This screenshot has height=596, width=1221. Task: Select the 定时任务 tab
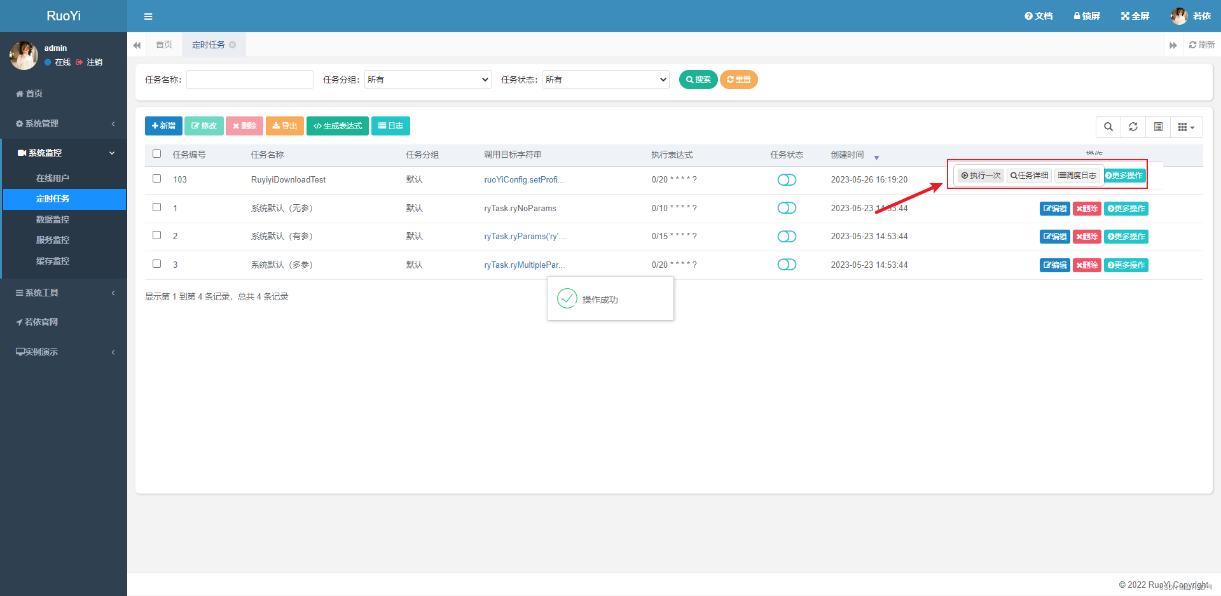click(x=209, y=45)
